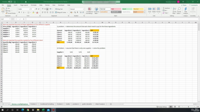Apply Italic formatting
Screen dimensions: 200x112
(21, 12)
